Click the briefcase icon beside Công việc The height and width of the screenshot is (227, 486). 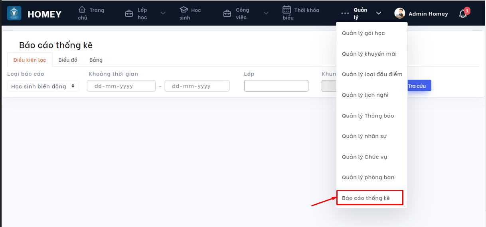[227, 14]
